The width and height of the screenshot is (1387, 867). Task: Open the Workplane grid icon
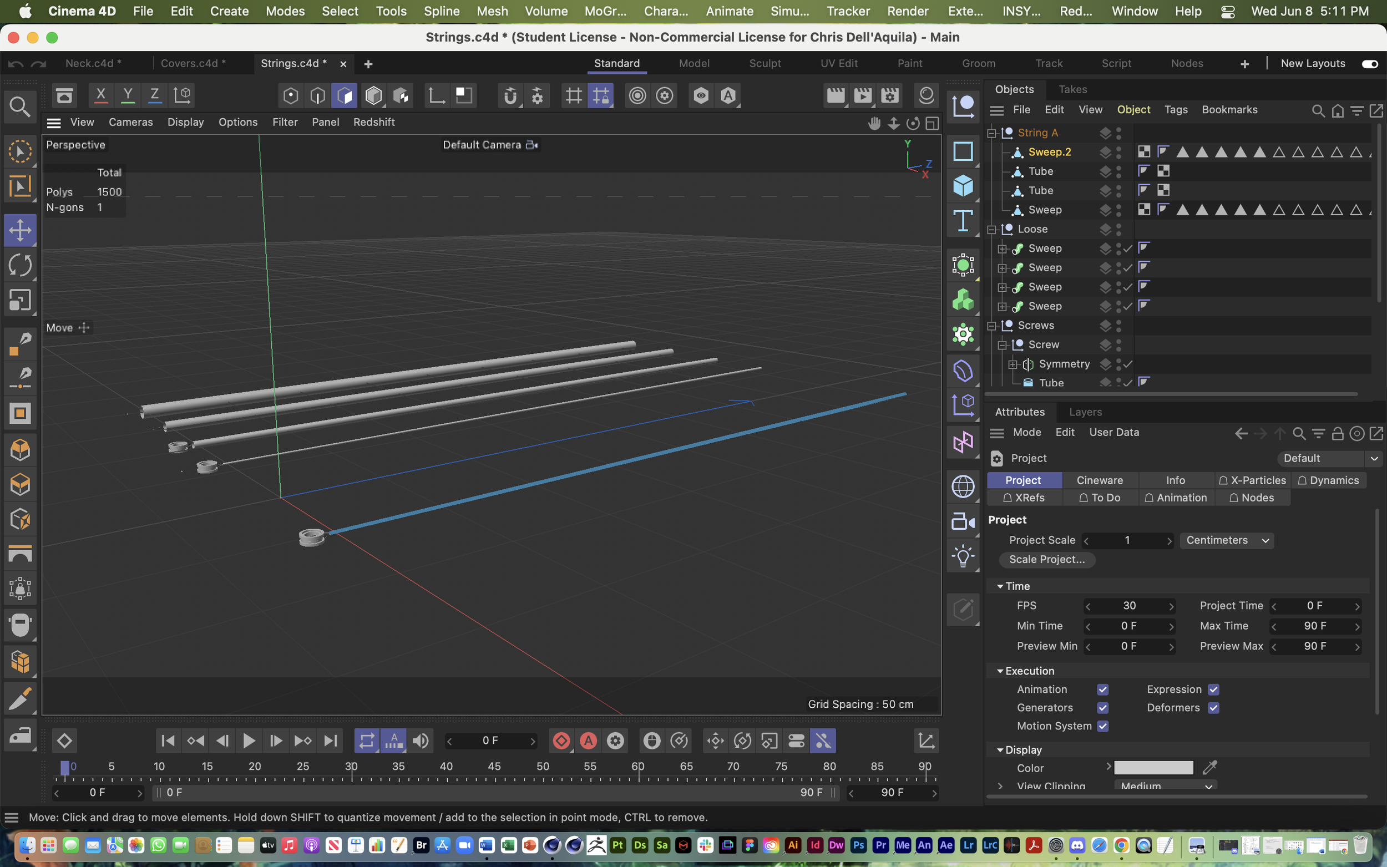point(573,96)
